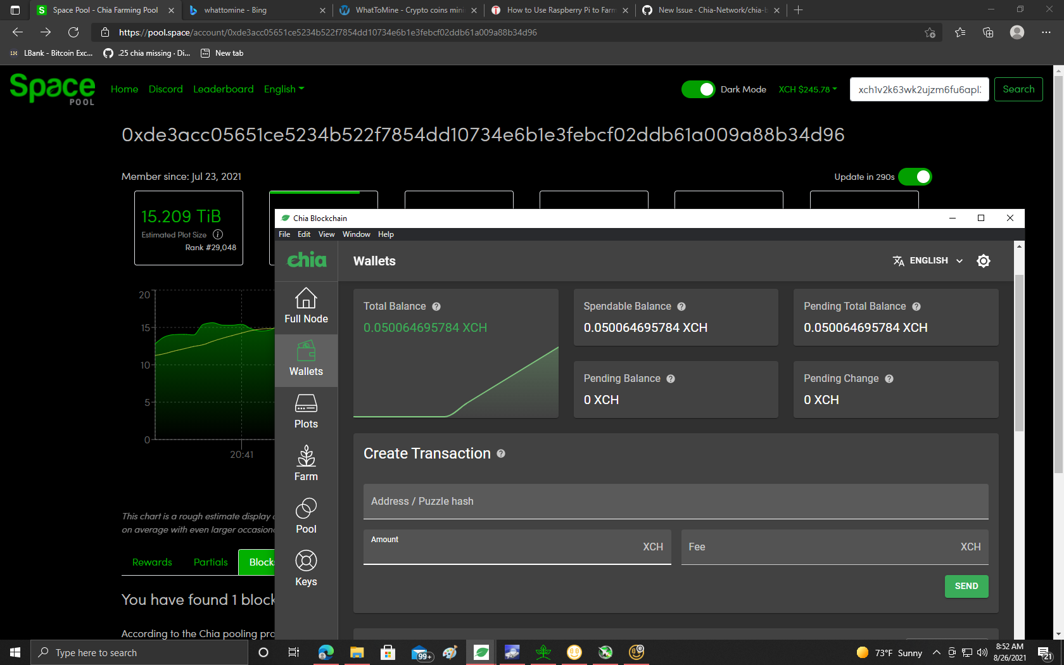Screen dimensions: 1064x665
Task: Click the Windows taskbar search box
Action: coord(139,652)
